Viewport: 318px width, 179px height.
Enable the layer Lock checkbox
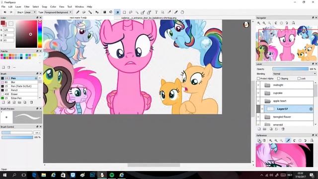coord(299,79)
